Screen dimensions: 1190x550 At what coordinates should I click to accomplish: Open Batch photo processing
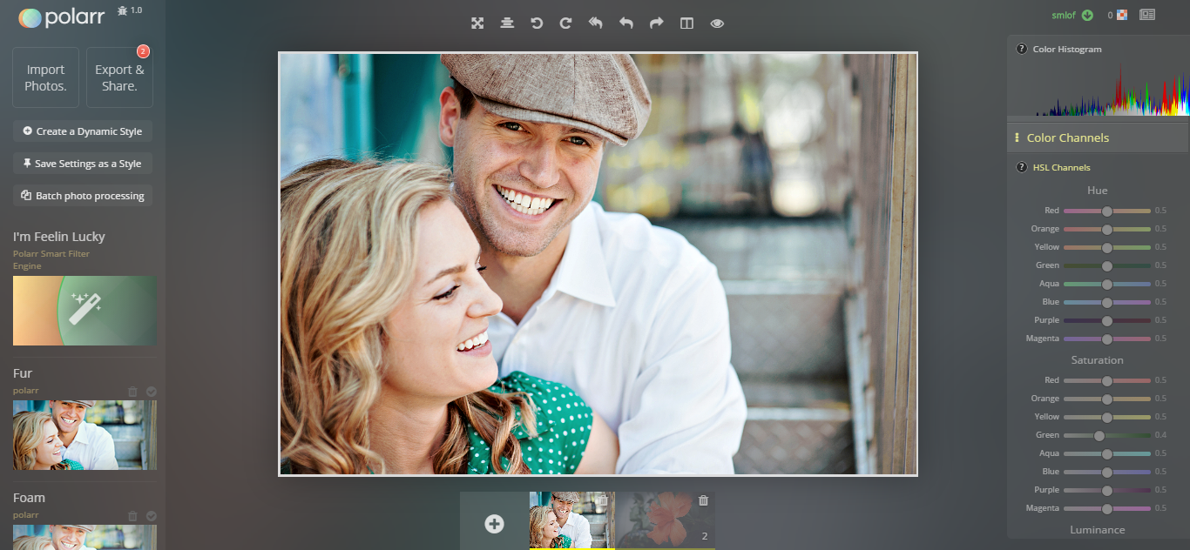(x=83, y=196)
